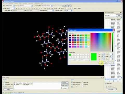The image size is (125, 94).
Task: Rotate by y-90 degrees
Action: (52, 8)
